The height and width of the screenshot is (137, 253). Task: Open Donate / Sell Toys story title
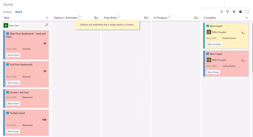click(x=19, y=93)
